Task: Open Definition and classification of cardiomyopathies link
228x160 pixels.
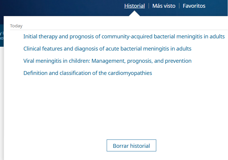Action: pos(88,73)
